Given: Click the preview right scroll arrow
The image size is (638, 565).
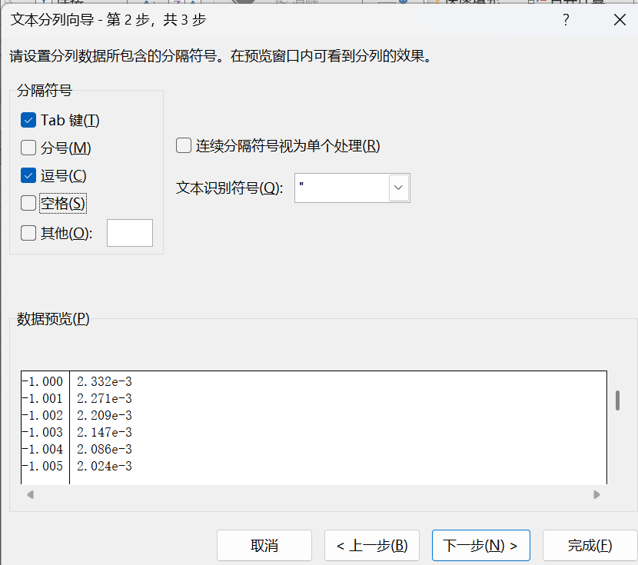Looking at the screenshot, I should point(596,494).
